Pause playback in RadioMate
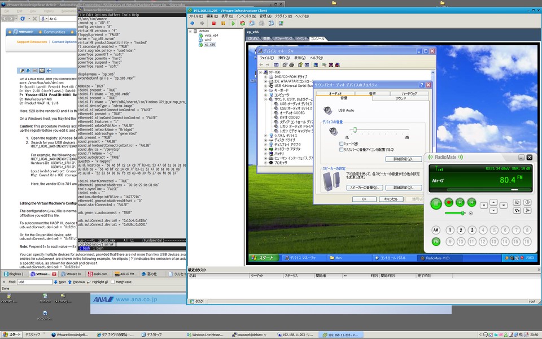 435,202
